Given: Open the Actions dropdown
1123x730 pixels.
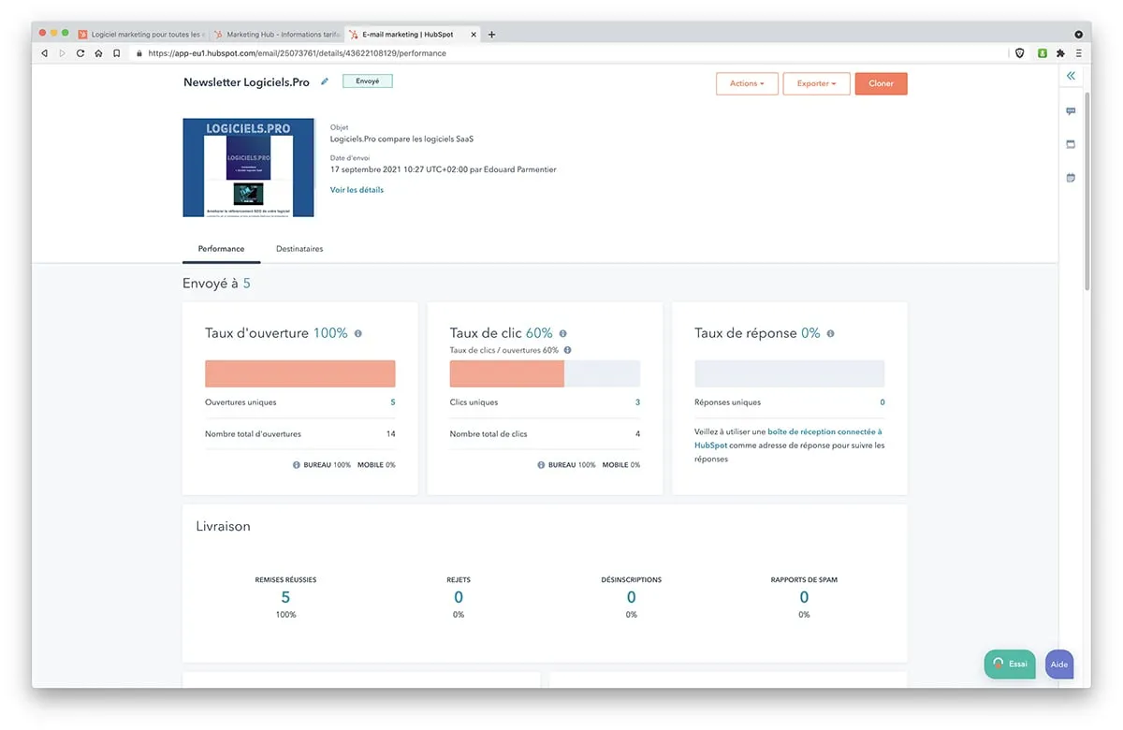Looking at the screenshot, I should coord(747,83).
